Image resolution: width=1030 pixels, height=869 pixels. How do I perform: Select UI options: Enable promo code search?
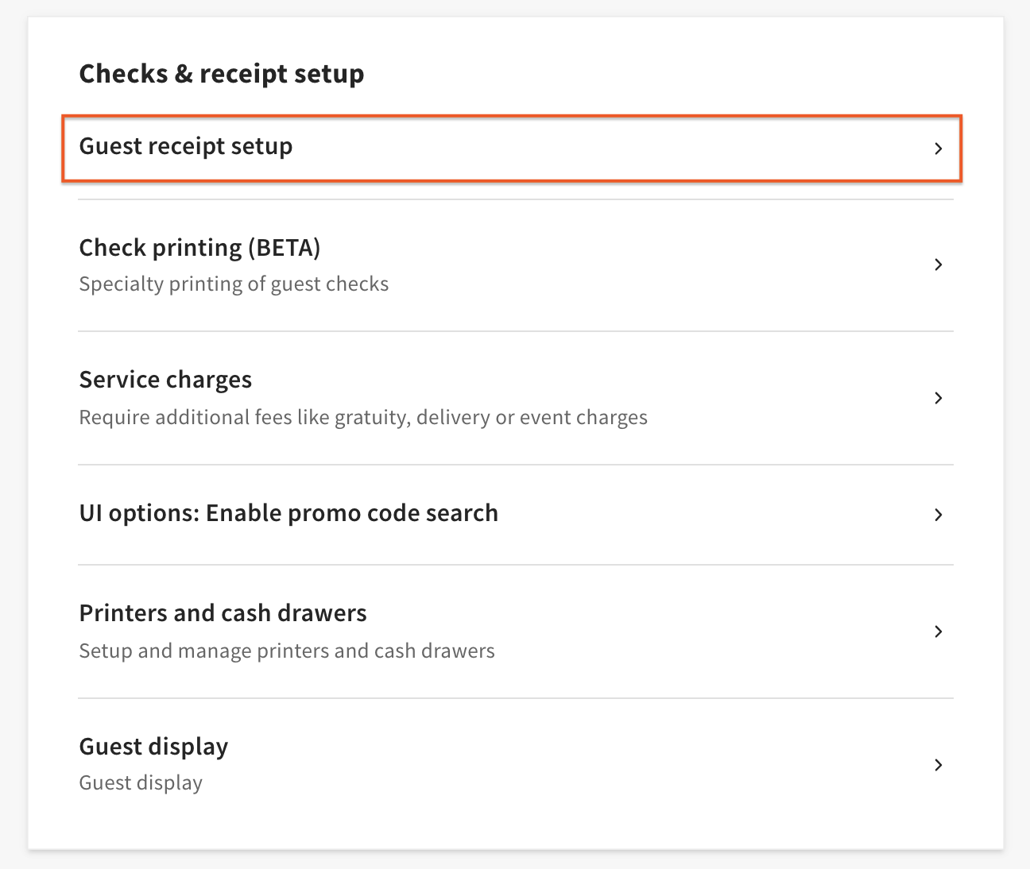tap(288, 513)
